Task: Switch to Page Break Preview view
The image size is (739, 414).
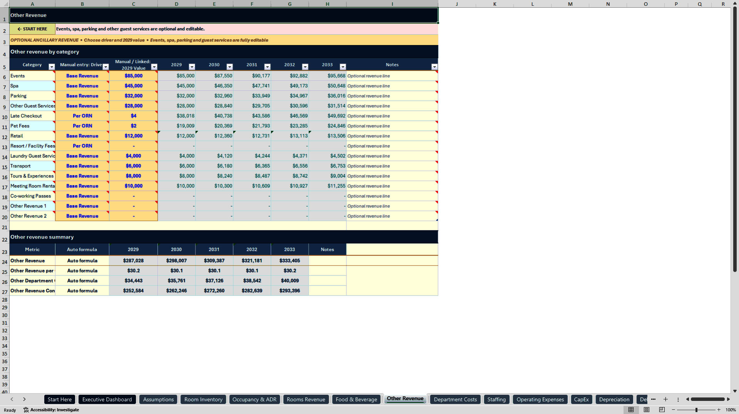Action: [x=662, y=410]
